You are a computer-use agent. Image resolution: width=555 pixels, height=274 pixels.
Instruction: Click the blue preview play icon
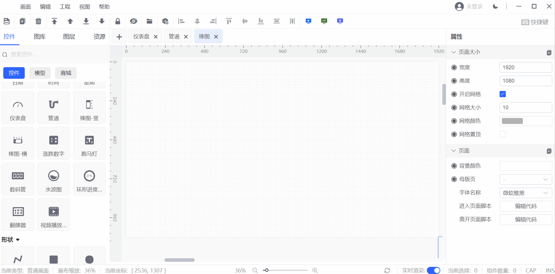tap(308, 21)
